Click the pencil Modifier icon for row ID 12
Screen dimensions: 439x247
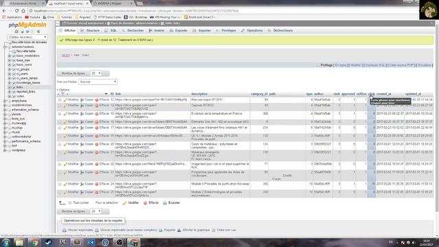[x=65, y=100]
